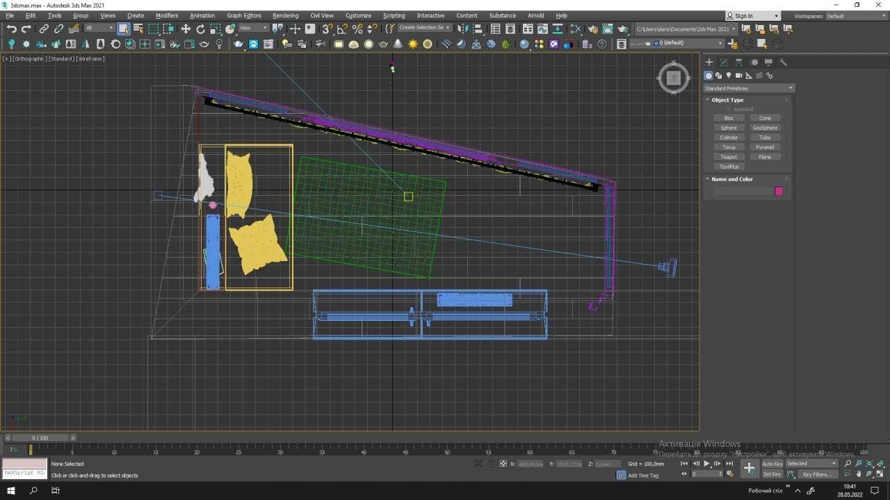The height and width of the screenshot is (500, 890).
Task: Open the project path dropdown
Action: [x=686, y=28]
